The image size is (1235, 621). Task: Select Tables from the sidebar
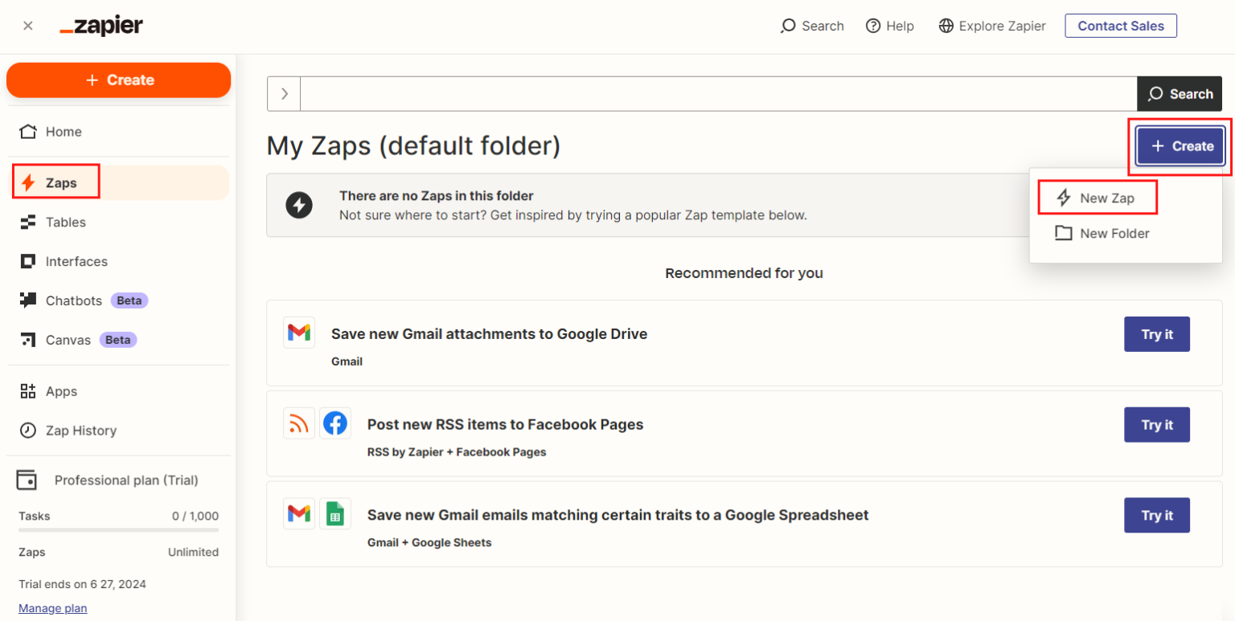[x=66, y=222]
